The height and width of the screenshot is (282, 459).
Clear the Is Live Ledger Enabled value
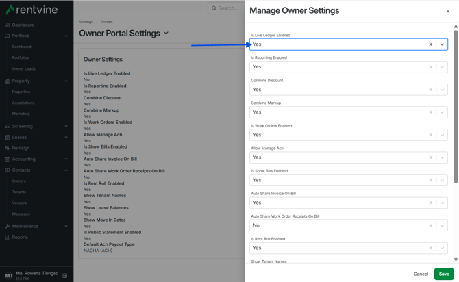point(431,44)
